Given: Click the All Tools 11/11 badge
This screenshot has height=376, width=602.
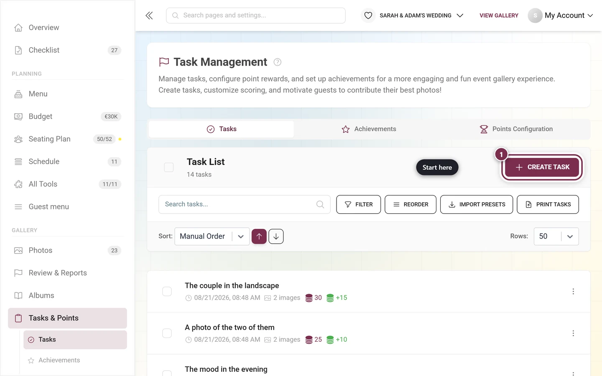Looking at the screenshot, I should [x=110, y=184].
